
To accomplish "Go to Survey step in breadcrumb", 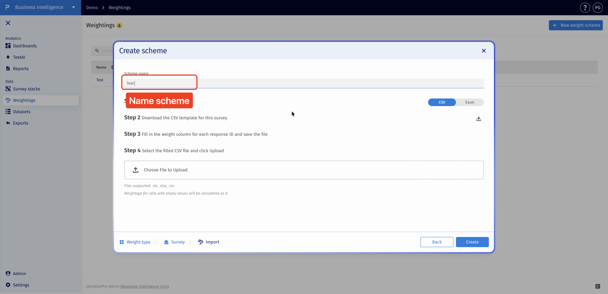I will pos(174,242).
